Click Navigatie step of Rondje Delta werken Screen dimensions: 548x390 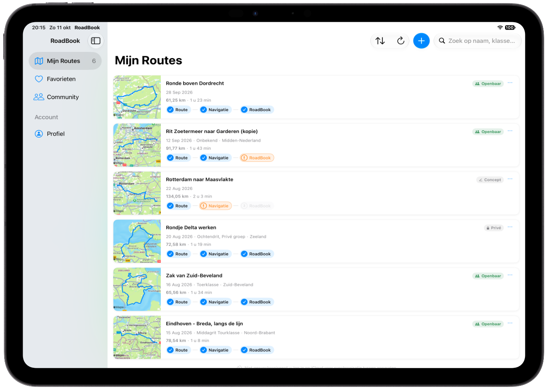[215, 254]
